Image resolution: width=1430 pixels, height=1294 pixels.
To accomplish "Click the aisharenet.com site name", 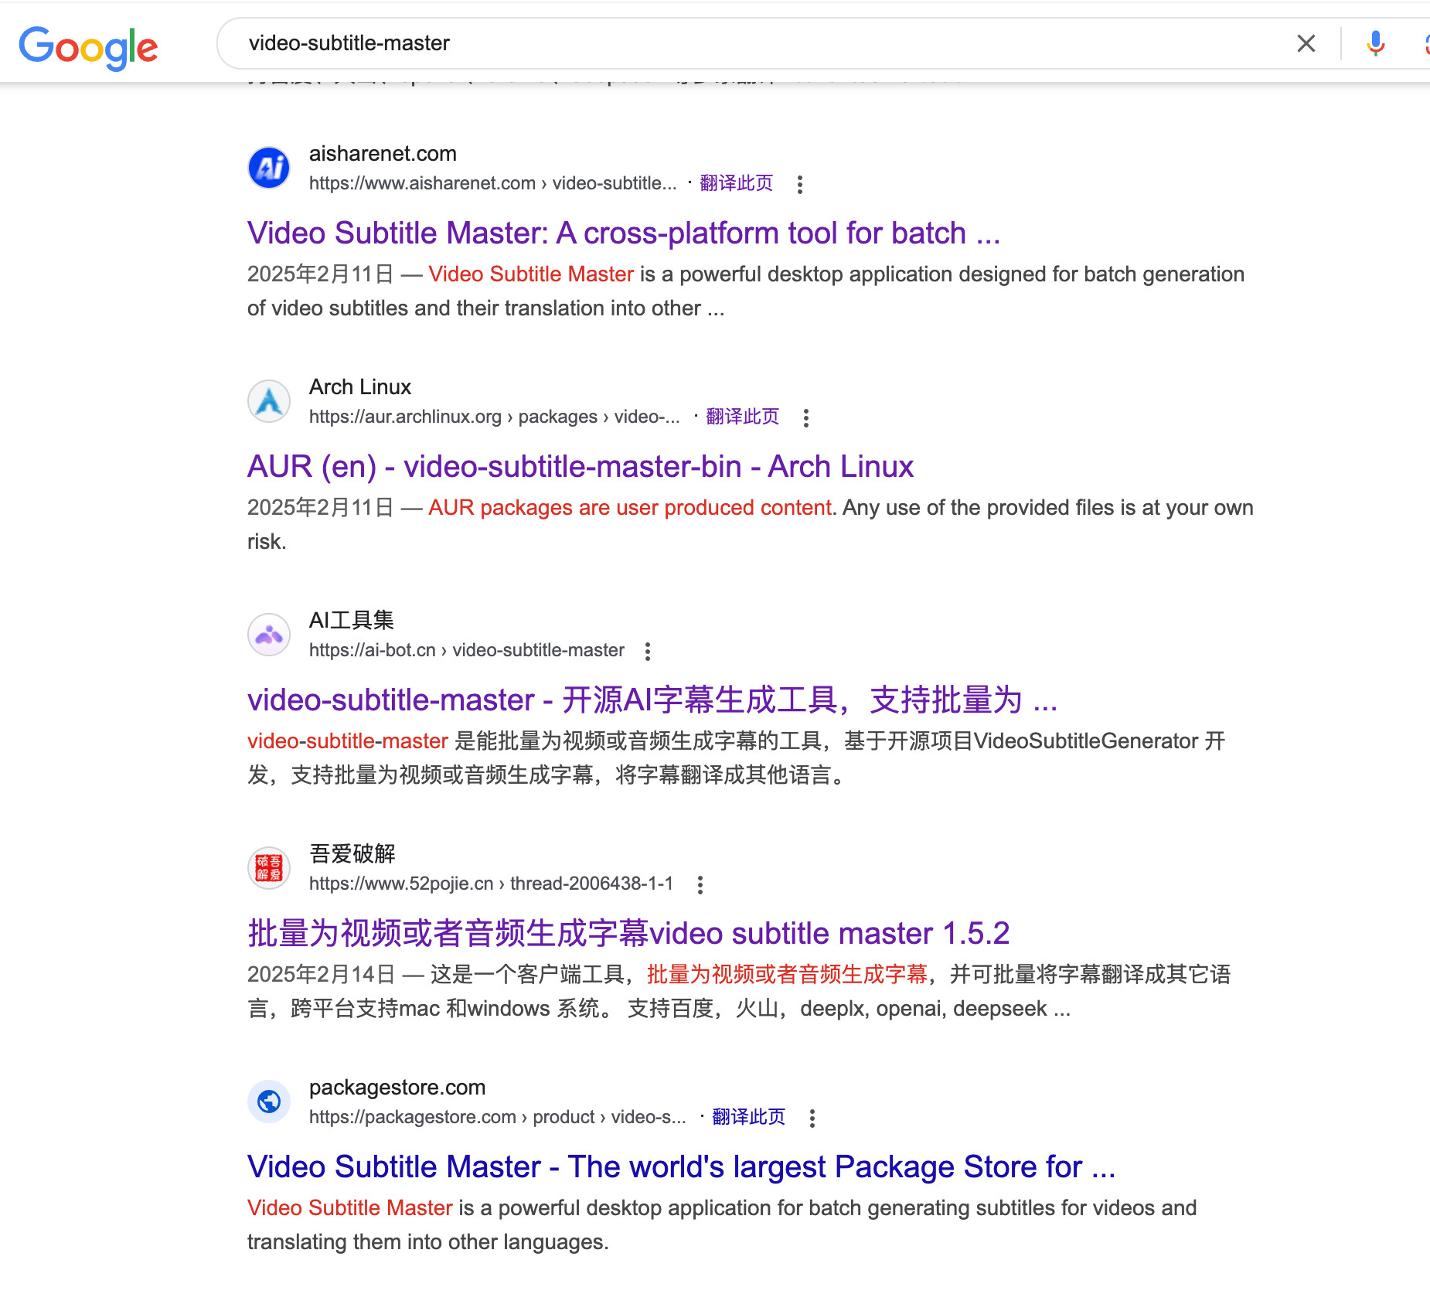I will point(383,154).
